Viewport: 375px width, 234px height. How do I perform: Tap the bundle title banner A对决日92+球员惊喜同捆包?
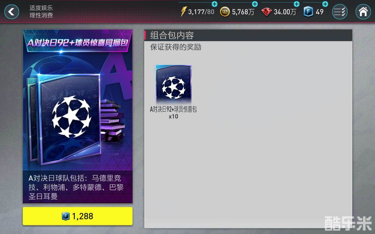77,43
